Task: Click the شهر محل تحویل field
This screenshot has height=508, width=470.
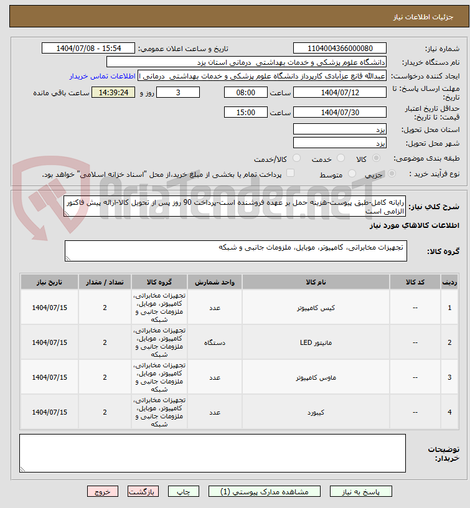Action: [x=340, y=143]
